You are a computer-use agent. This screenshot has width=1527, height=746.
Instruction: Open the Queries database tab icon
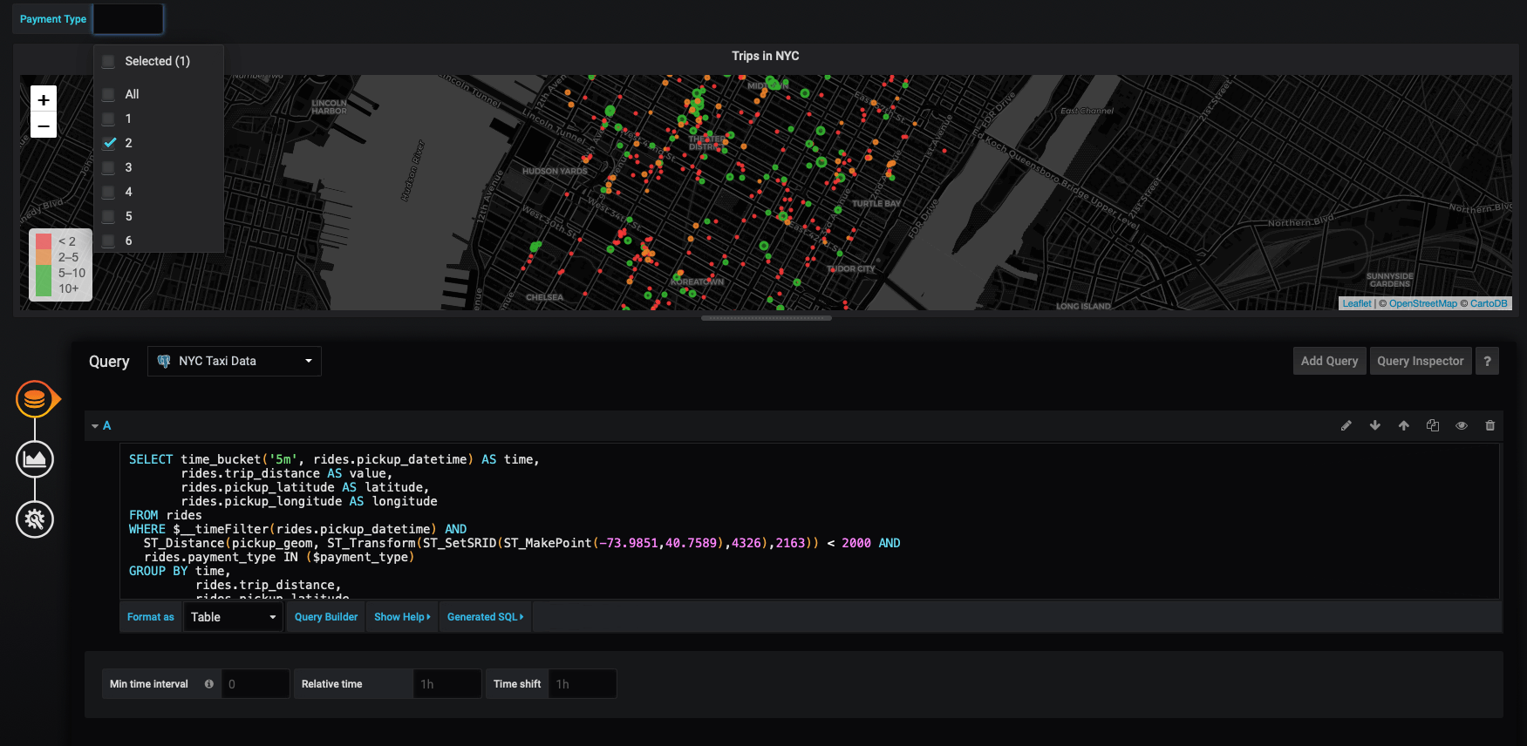[x=35, y=400]
